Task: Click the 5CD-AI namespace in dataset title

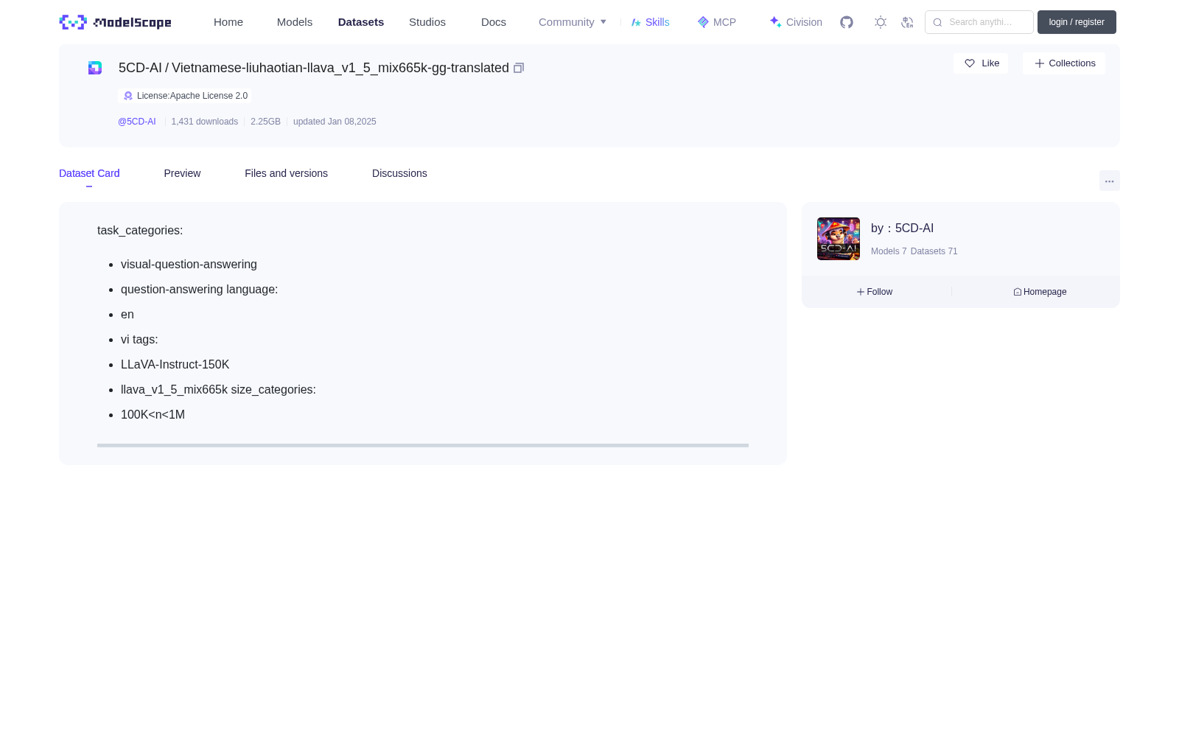Action: (140, 68)
